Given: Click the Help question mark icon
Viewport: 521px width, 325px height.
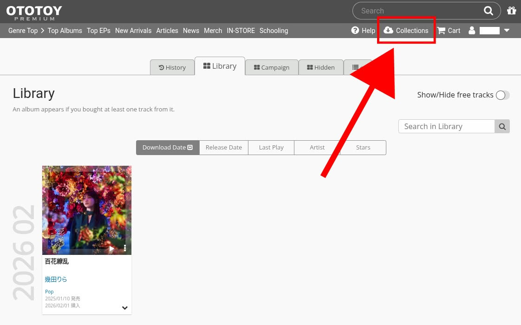Looking at the screenshot, I should pyautogui.click(x=355, y=31).
